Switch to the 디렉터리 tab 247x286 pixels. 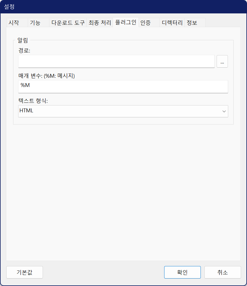point(172,23)
